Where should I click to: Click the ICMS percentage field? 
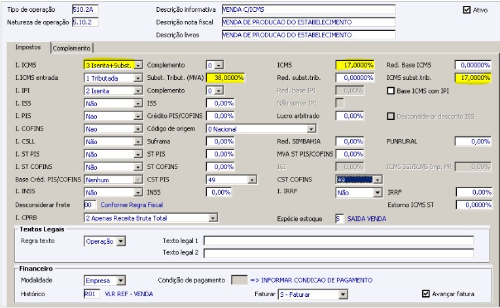tap(355, 65)
